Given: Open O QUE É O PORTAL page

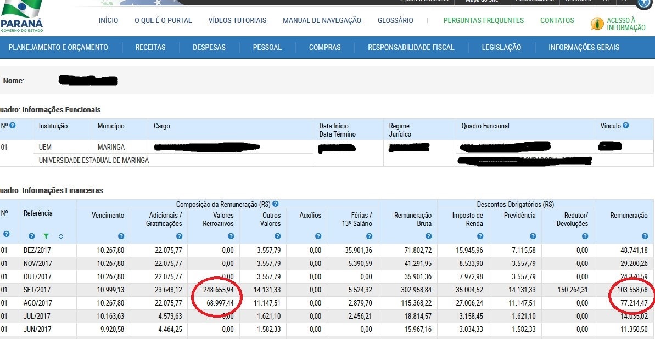Looking at the screenshot, I should [x=163, y=20].
